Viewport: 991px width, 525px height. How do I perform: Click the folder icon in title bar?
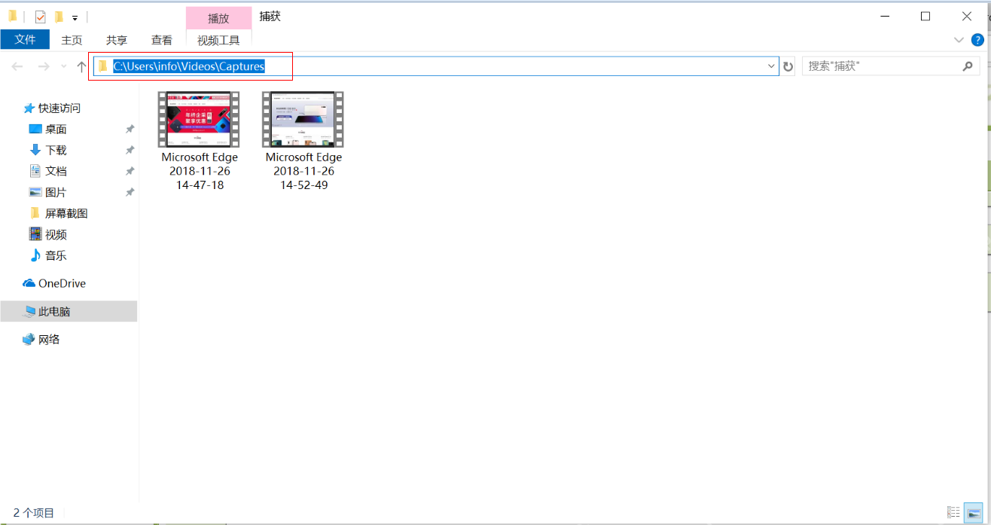tap(12, 16)
